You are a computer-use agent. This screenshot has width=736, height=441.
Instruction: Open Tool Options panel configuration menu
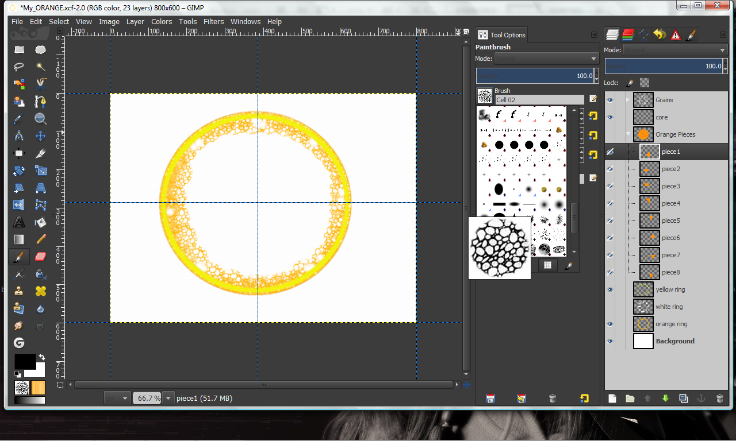point(594,35)
